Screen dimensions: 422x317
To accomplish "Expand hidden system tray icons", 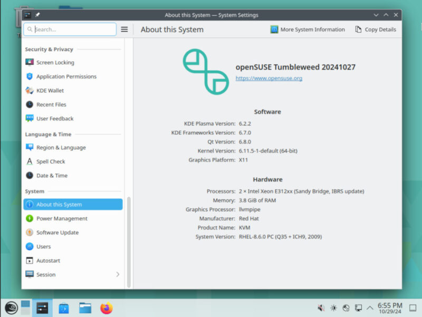I will 371,308.
